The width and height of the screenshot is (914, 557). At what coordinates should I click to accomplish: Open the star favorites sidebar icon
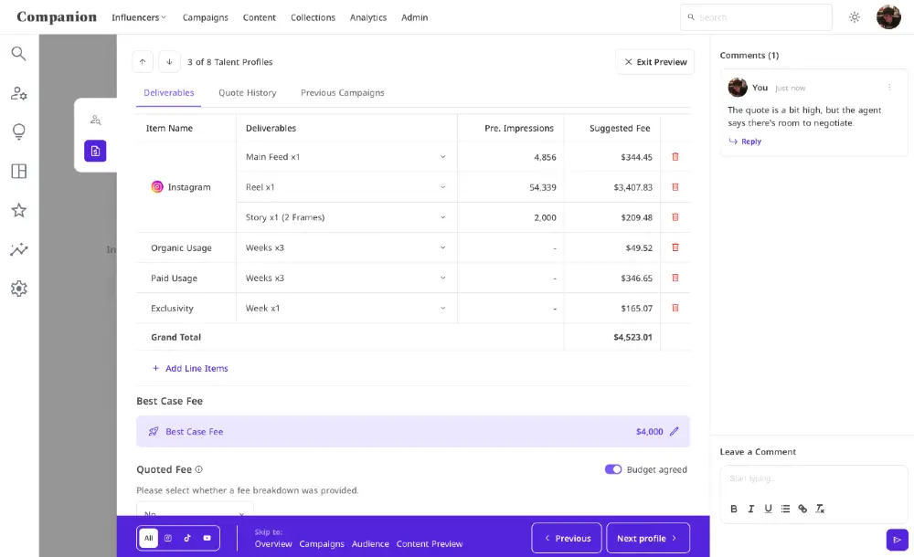coord(18,210)
